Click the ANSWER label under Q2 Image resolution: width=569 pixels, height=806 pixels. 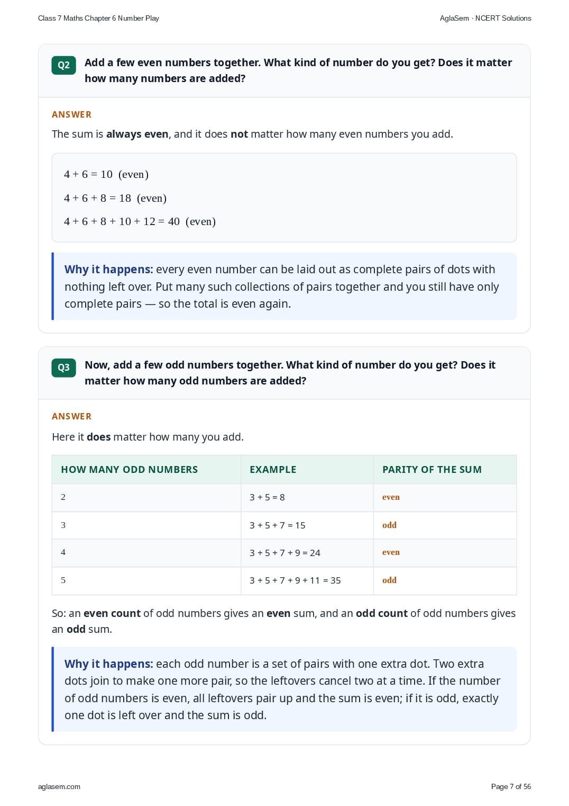[x=72, y=114]
